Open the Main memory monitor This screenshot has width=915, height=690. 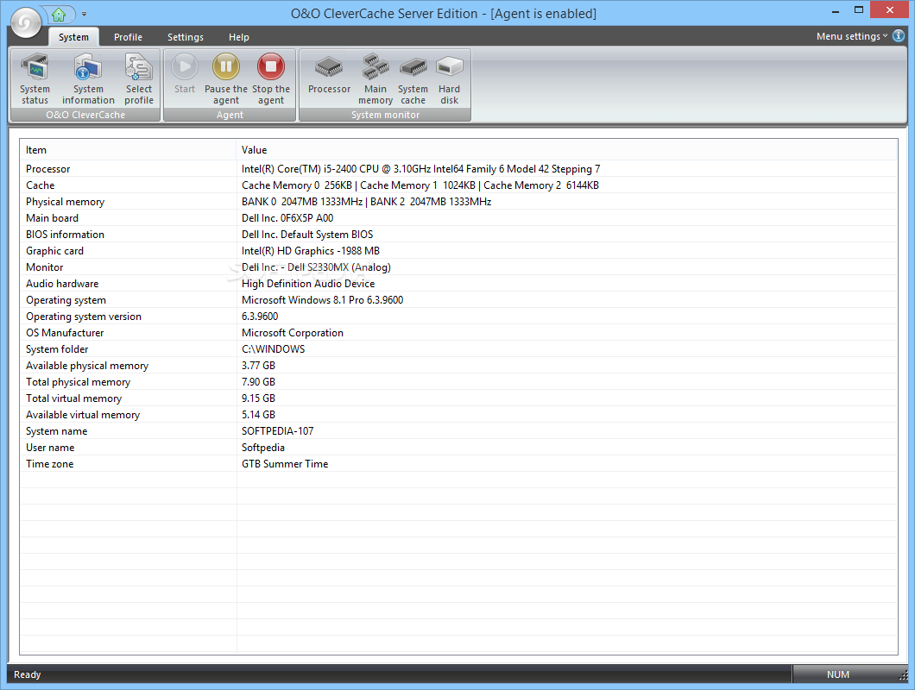pyautogui.click(x=375, y=79)
